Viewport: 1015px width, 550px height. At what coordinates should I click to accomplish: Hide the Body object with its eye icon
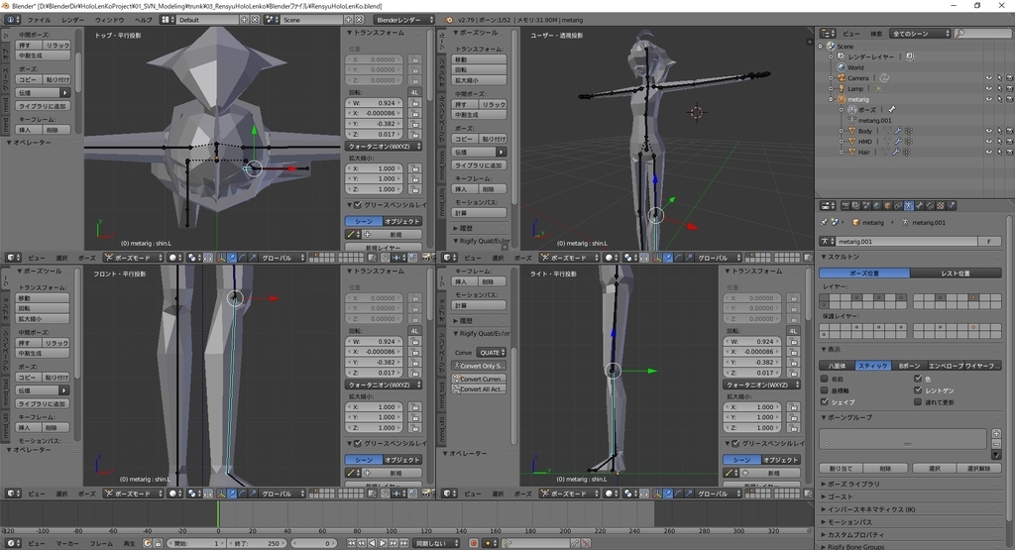(988, 131)
